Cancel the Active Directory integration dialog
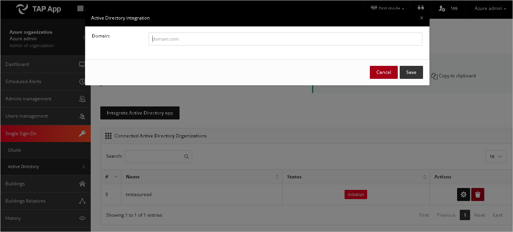Viewport: 513px width, 232px height. coord(384,72)
